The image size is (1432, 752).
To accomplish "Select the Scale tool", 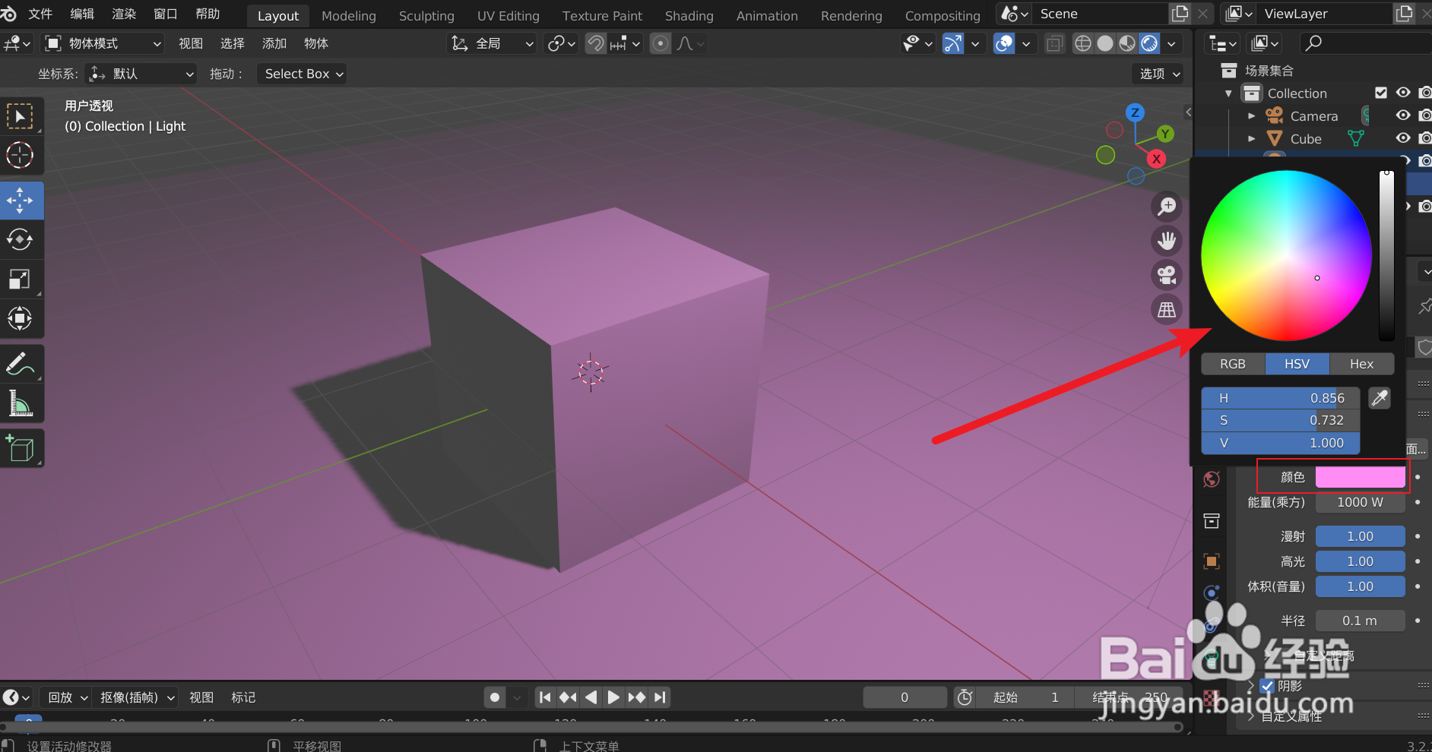I will point(21,280).
